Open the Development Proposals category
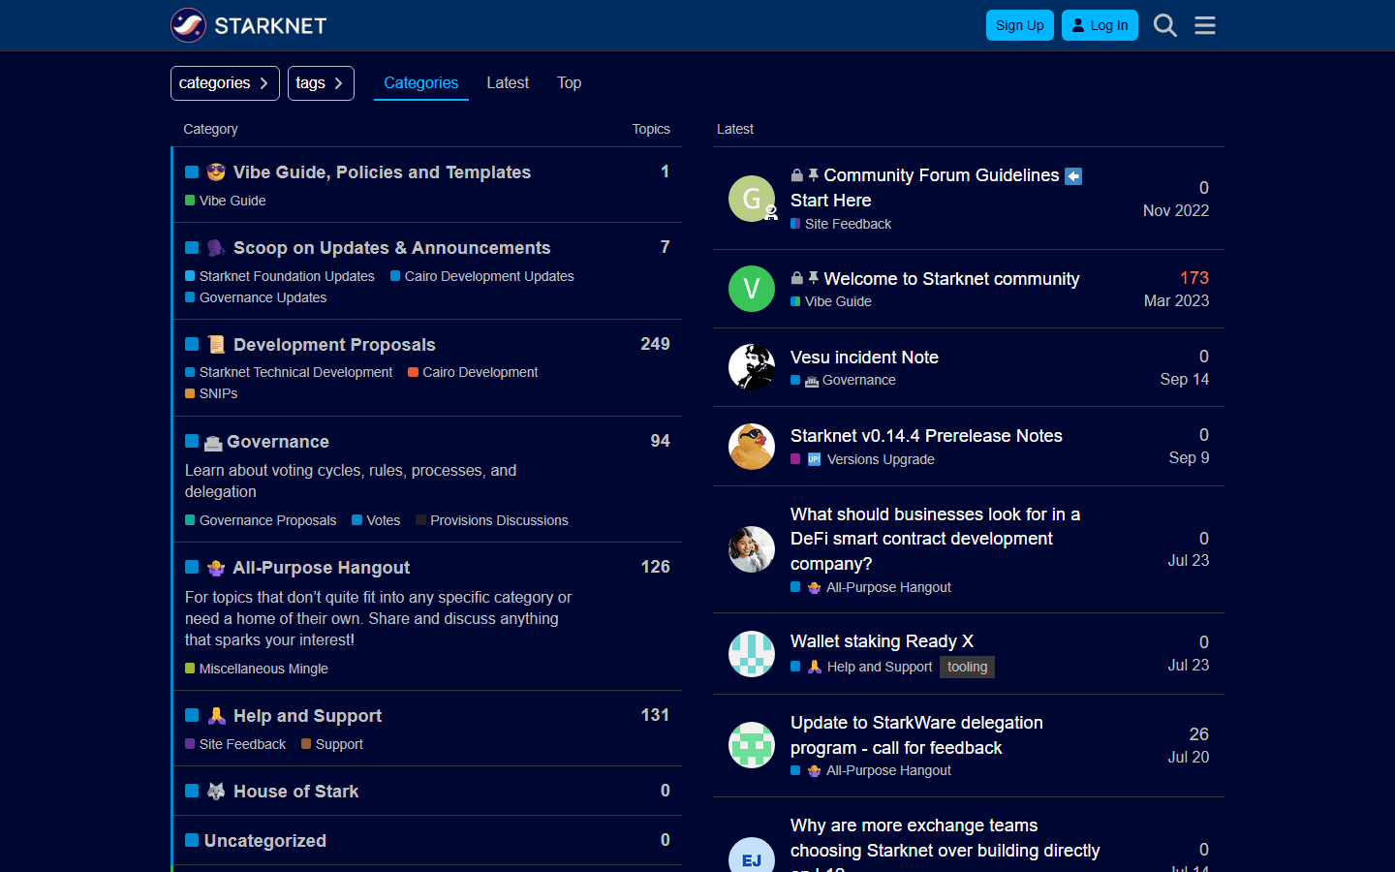Screen dimensions: 1395x872 tap(334, 344)
